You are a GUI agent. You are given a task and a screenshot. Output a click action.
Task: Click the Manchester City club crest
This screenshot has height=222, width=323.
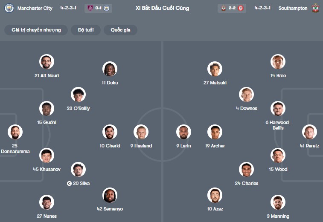(x=9, y=8)
